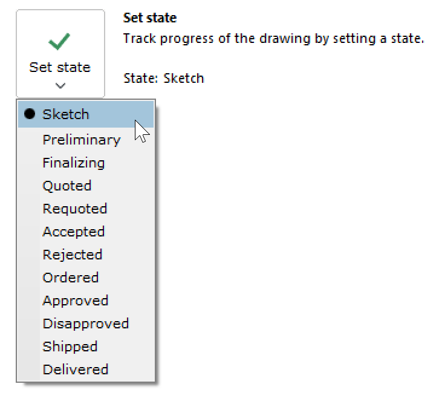Click the State: Sketch status text
The width and height of the screenshot is (442, 410).
point(163,78)
